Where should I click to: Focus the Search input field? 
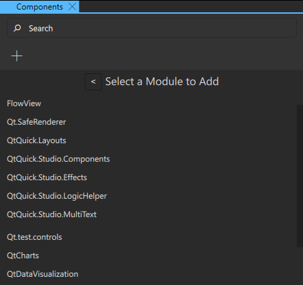(x=151, y=28)
